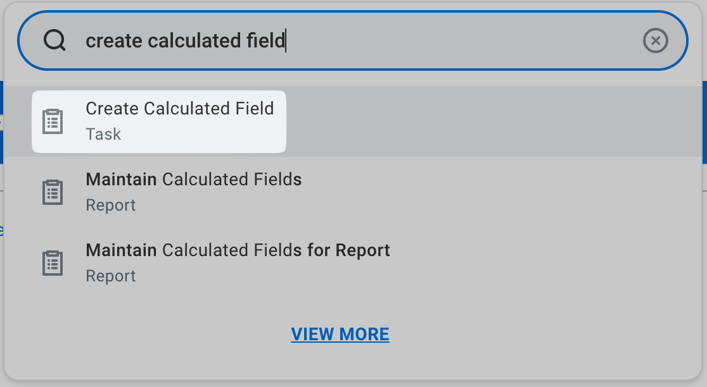Viewport: 707px width, 387px height.
Task: Click the Maintain Calculated Fields report icon
Action: (x=53, y=192)
